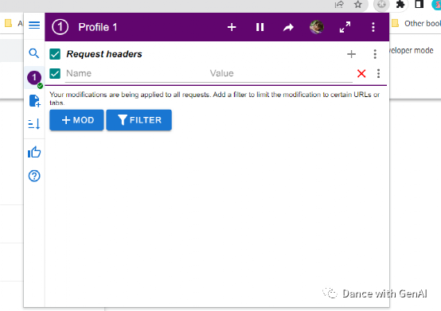Image resolution: width=441 pixels, height=311 pixels.
Task: Expand ModHeader to a full tab view
Action: pos(345,27)
